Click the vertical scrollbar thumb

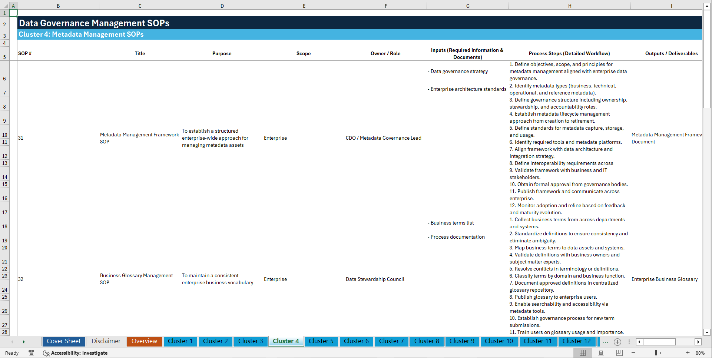(x=707, y=59)
